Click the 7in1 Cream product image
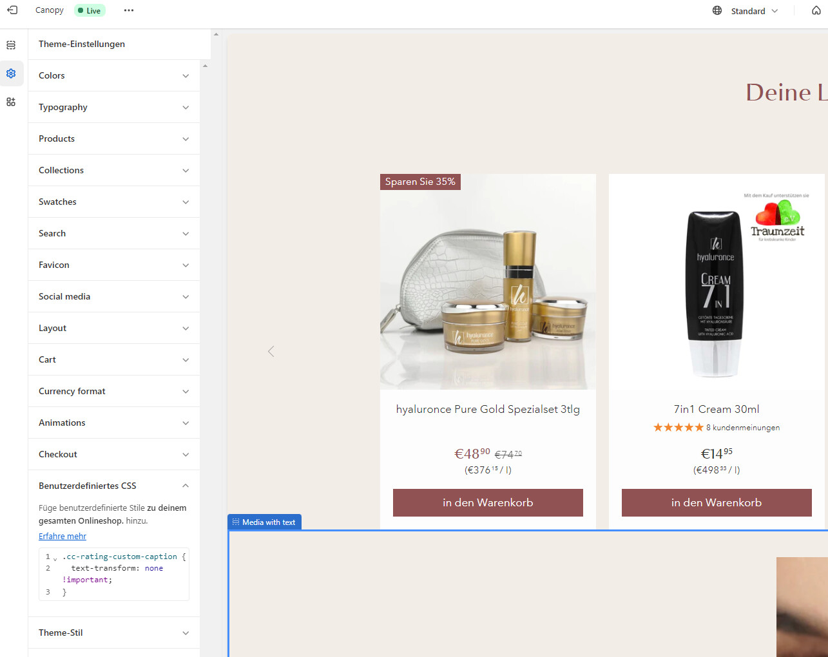828x657 pixels. (x=717, y=281)
